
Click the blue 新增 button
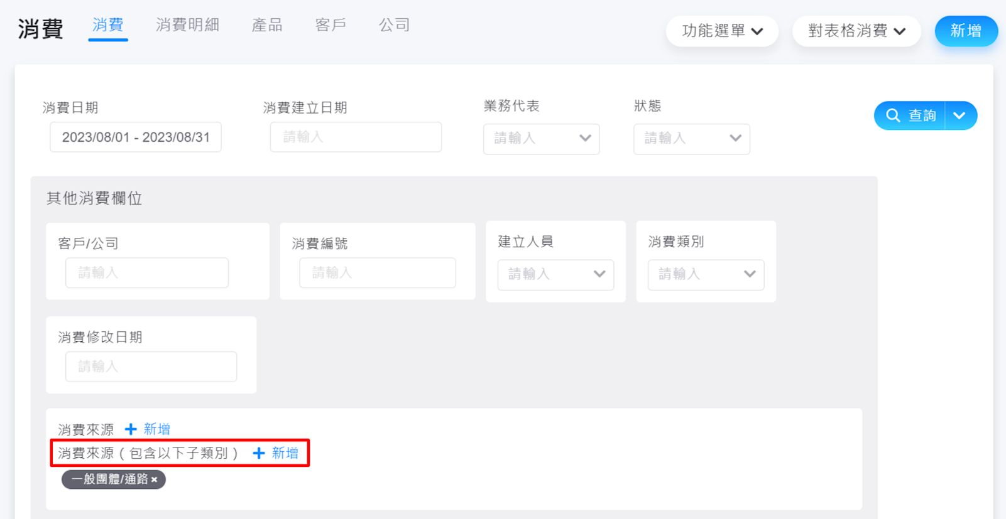tap(965, 31)
